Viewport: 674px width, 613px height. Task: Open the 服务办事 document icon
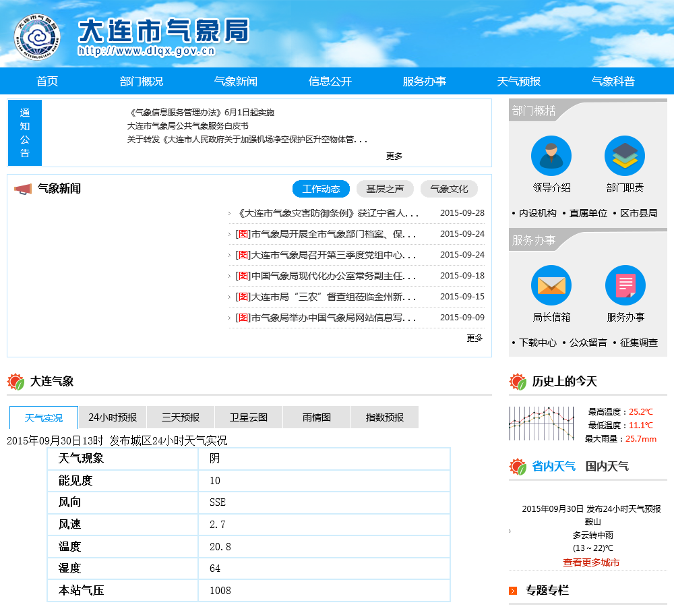625,285
